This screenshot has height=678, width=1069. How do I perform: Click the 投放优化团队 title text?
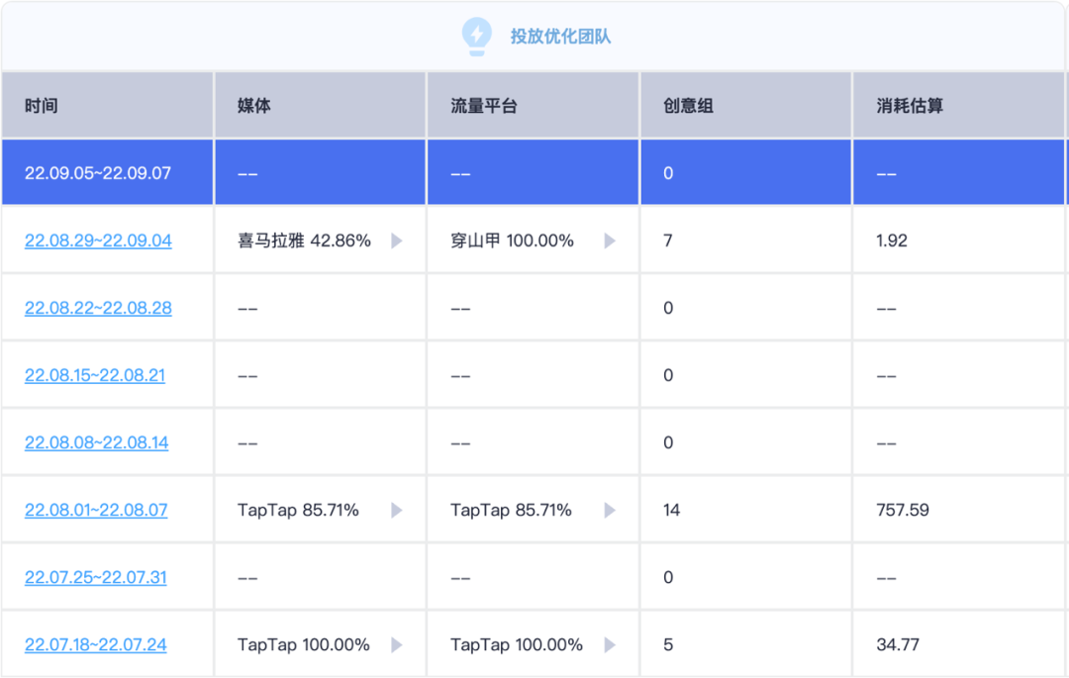(560, 37)
